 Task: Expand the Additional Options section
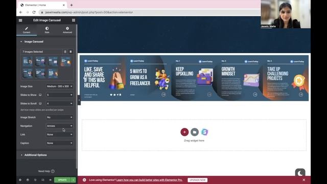46,155
